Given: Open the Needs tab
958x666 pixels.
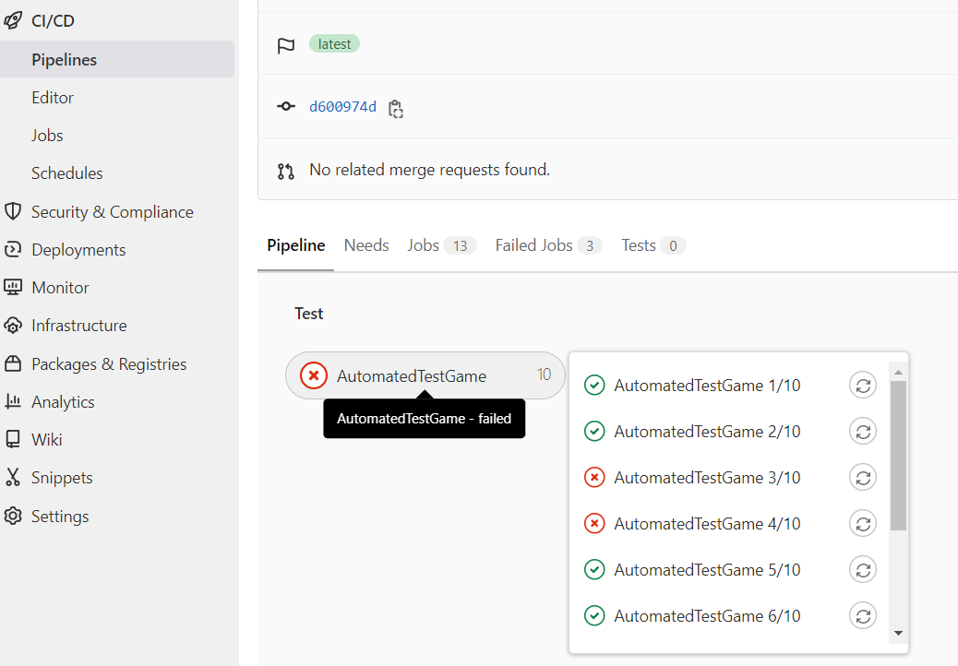Looking at the screenshot, I should point(366,245).
